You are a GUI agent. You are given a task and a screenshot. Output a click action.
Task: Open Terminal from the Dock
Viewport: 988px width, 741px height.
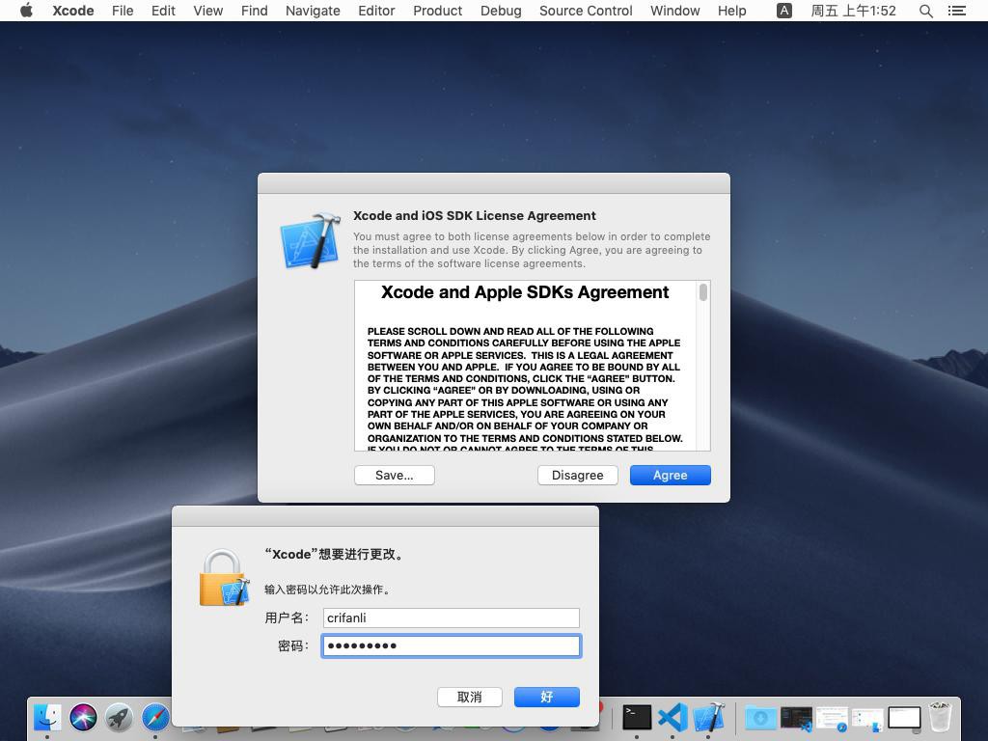coord(637,717)
